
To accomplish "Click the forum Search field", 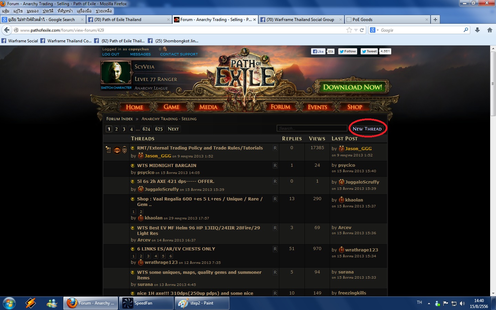I will (x=312, y=128).
